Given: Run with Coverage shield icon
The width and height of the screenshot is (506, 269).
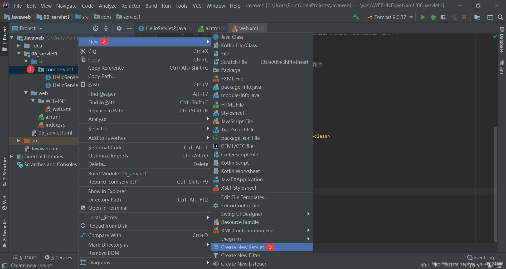Looking at the screenshot, I should 443,17.
